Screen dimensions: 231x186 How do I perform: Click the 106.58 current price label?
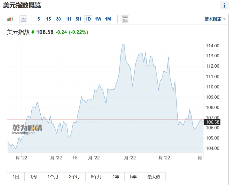(x=213, y=122)
